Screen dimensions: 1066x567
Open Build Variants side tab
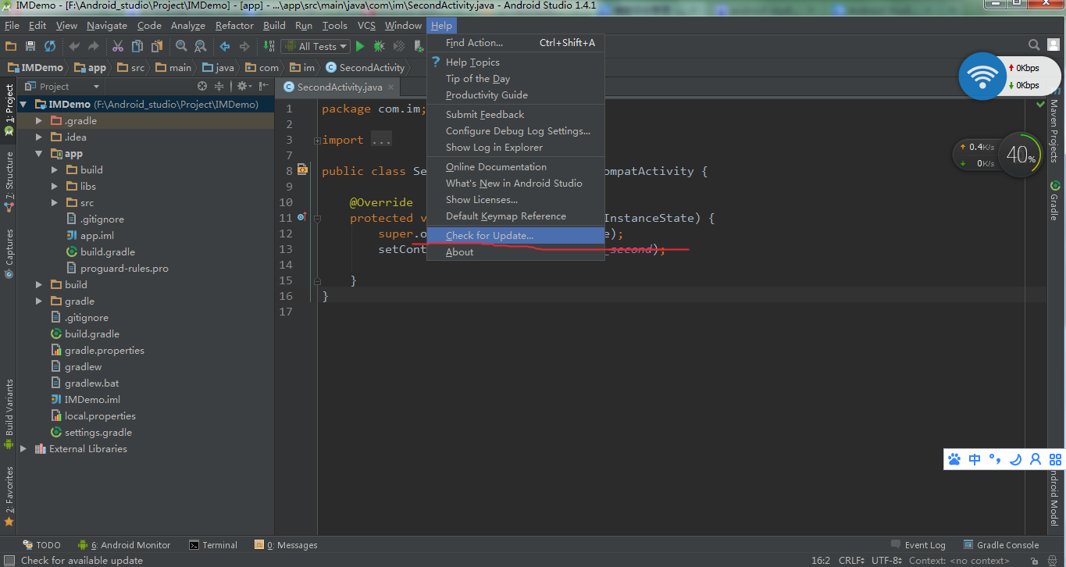tap(9, 415)
